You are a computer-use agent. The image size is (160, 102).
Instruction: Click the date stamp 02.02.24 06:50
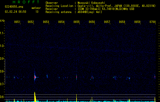tap(16, 12)
